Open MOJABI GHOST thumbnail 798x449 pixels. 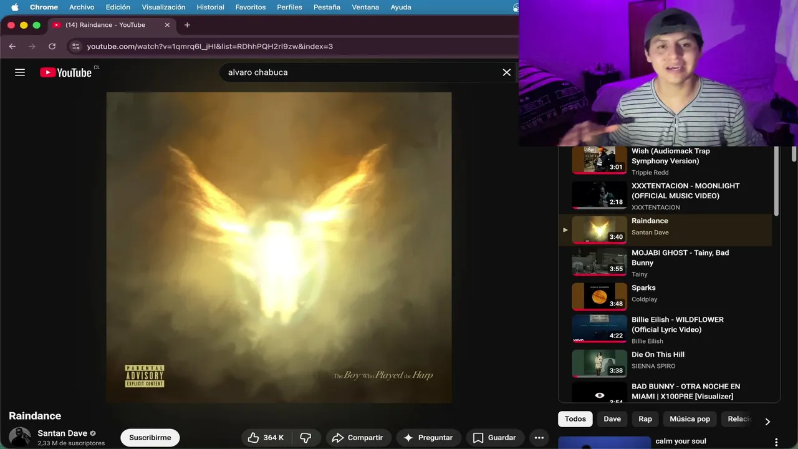[599, 262]
